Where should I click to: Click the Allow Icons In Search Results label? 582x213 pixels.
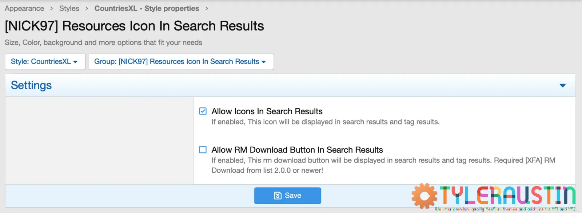[267, 111]
